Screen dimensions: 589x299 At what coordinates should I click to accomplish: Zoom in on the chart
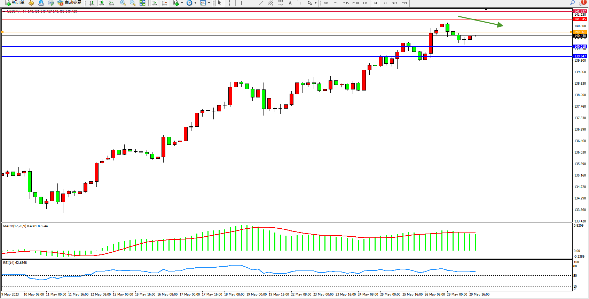point(123,3)
